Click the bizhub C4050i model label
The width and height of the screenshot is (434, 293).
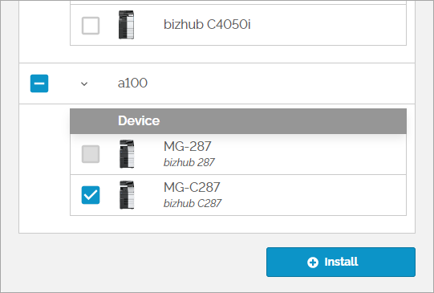coord(207,24)
